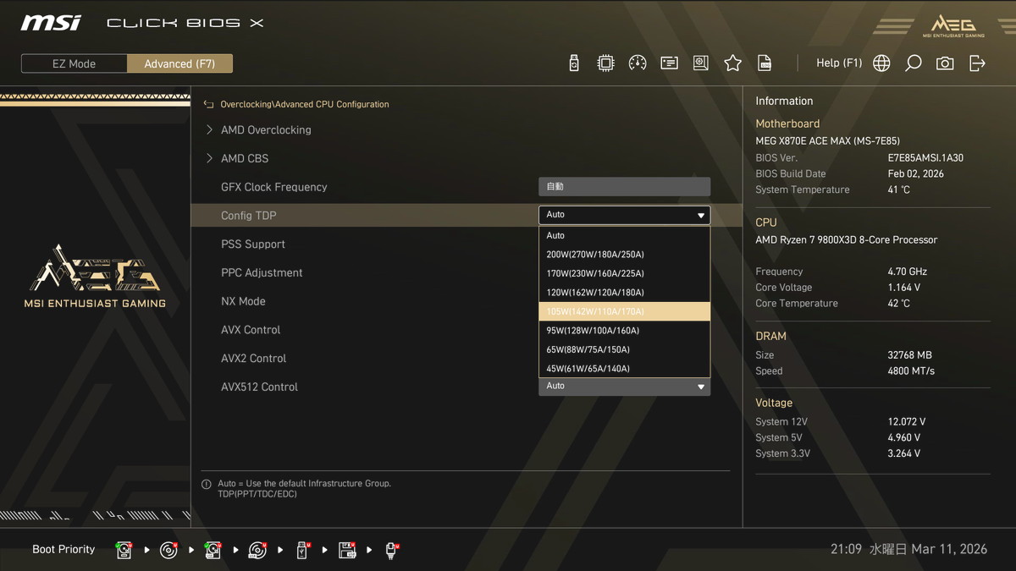The image size is (1016, 571).
Task: Open the M-Flash USB update icon
Action: tap(574, 63)
